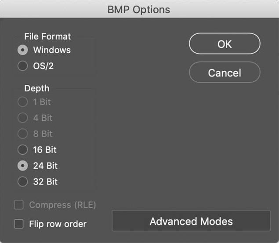279x243 pixels.
Task: Choose the 8 Bit depth radio button
Action: [x=22, y=134]
